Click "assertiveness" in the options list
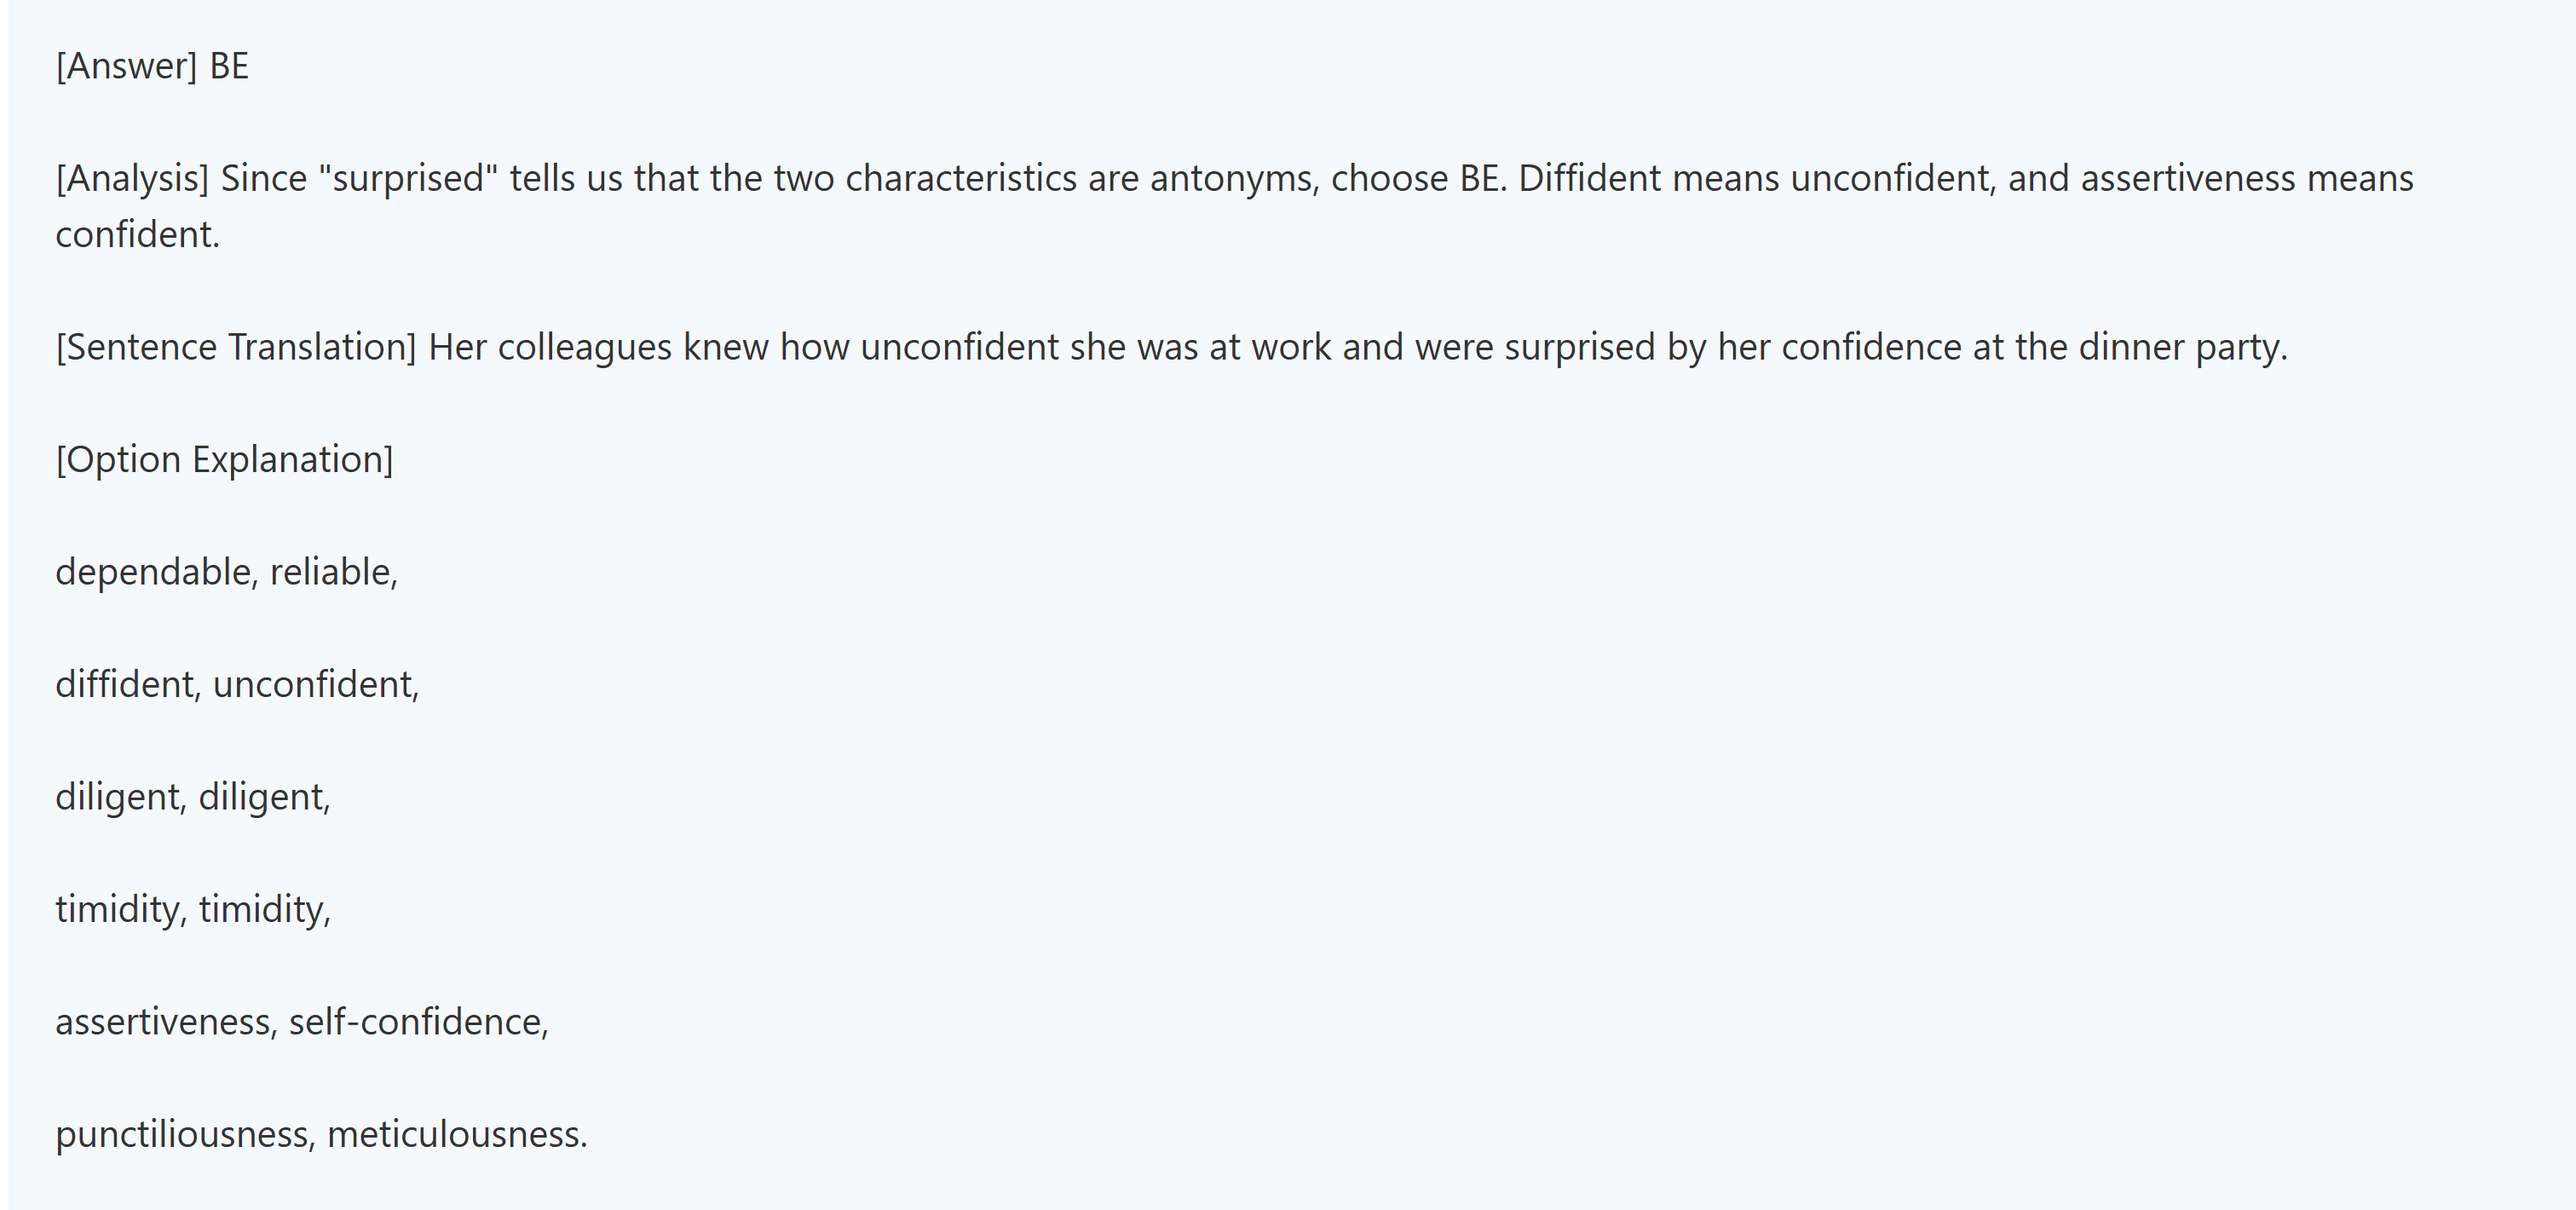 (165, 1022)
